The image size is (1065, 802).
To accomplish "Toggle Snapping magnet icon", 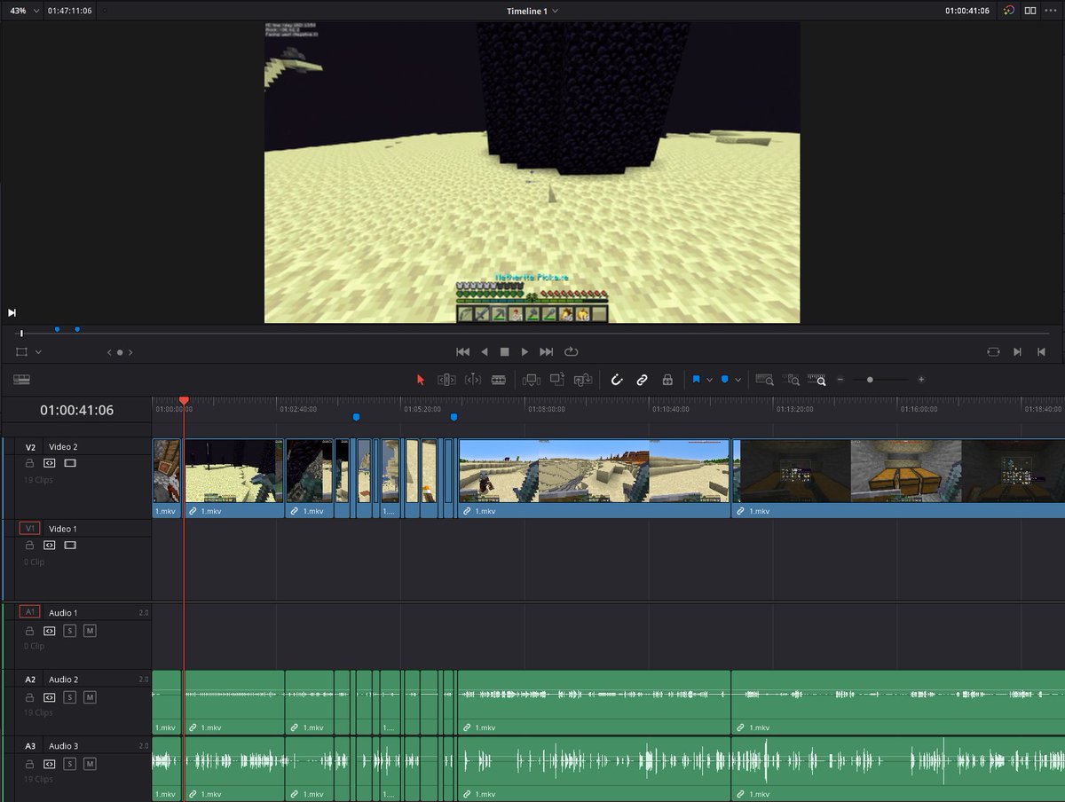I will coord(617,379).
